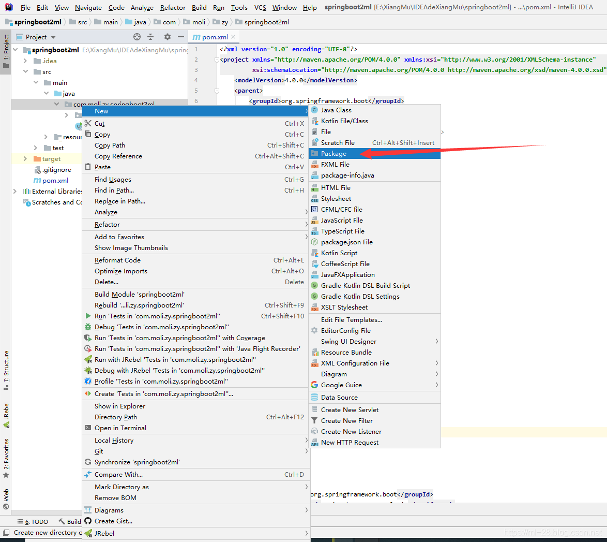Click the green Run triangle icon

(88, 316)
